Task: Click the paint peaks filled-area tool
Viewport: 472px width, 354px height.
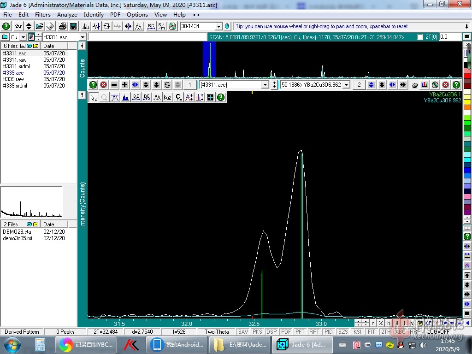Action: click(125, 97)
